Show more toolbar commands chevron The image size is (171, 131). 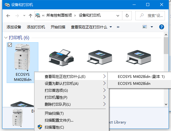[118, 27]
